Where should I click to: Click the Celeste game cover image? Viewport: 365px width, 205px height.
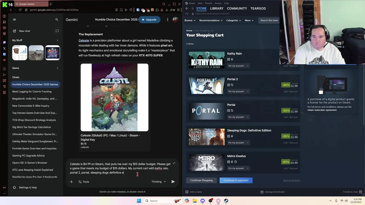[115, 97]
